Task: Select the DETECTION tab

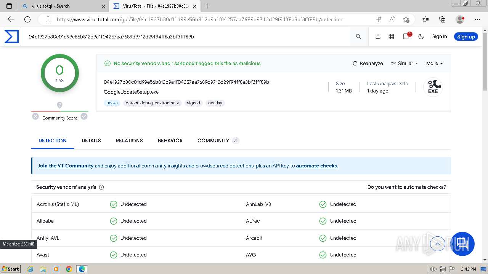Action: [x=52, y=140]
